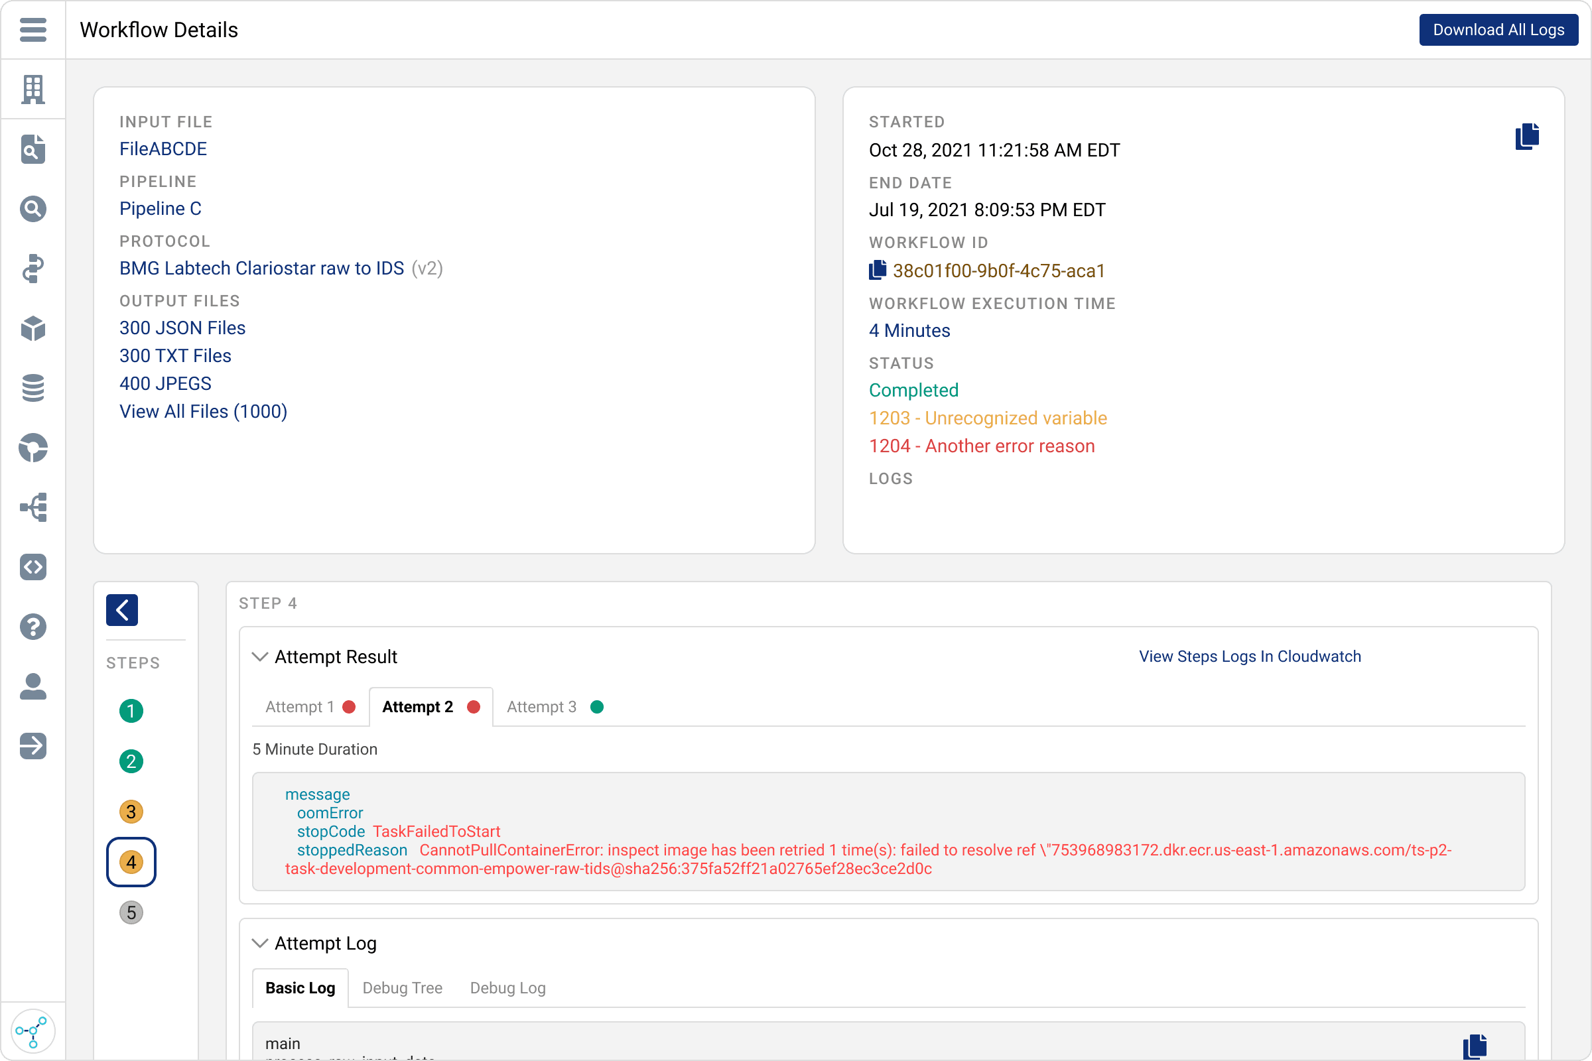This screenshot has width=1592, height=1061.
Task: Open the View All Files (1000) link
Action: coord(203,411)
